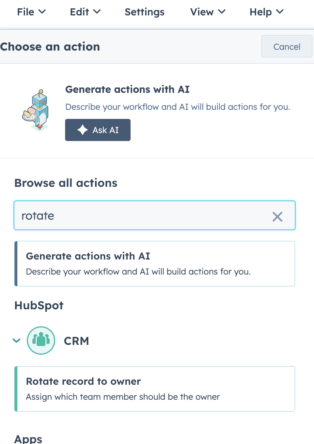Click the sparkle icon on Ask AI button
Image resolution: width=314 pixels, height=444 pixels.
coord(83,130)
